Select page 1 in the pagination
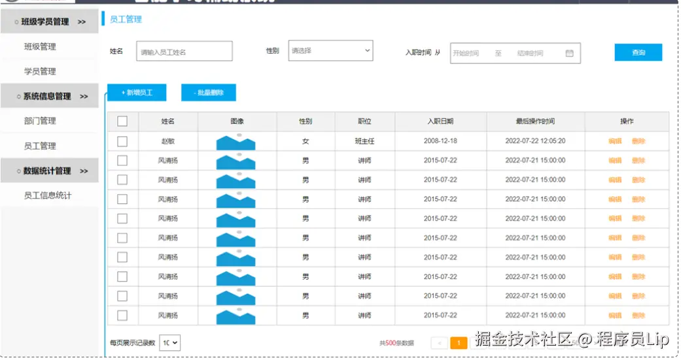Image resolution: width=681 pixels, height=360 pixels. coord(459,343)
